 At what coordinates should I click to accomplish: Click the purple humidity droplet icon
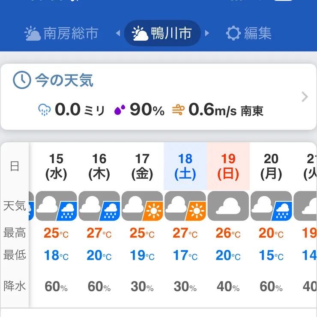120,110
